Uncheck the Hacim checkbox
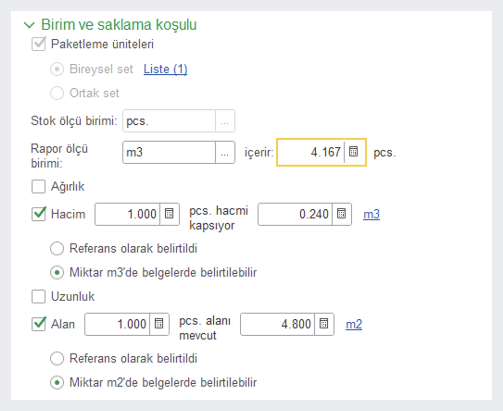The width and height of the screenshot is (503, 411). click(38, 214)
